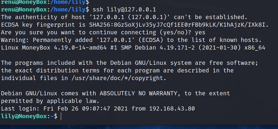Click the terminal cursor after the lily@MoneyBox prompt
This screenshot has height=129, width=278.
point(61,116)
